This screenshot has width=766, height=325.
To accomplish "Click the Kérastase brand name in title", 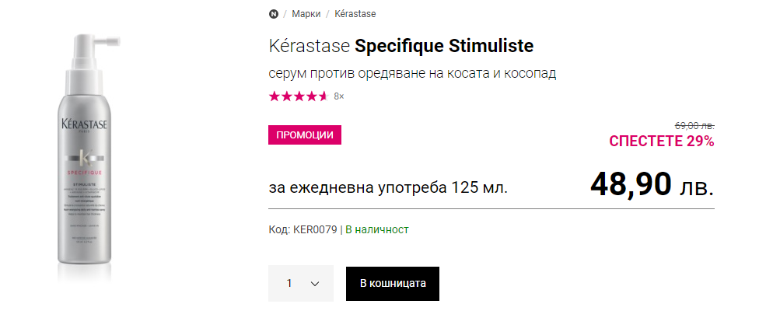I will tap(310, 45).
